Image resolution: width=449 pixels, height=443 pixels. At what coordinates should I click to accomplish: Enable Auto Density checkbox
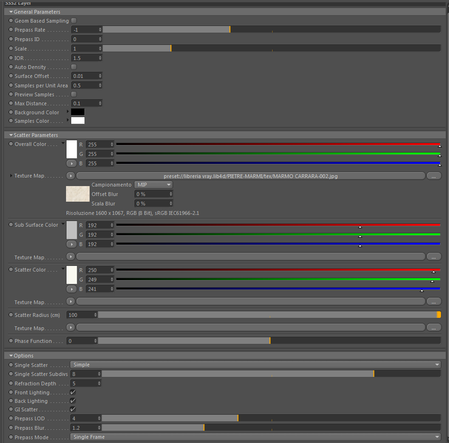click(74, 67)
